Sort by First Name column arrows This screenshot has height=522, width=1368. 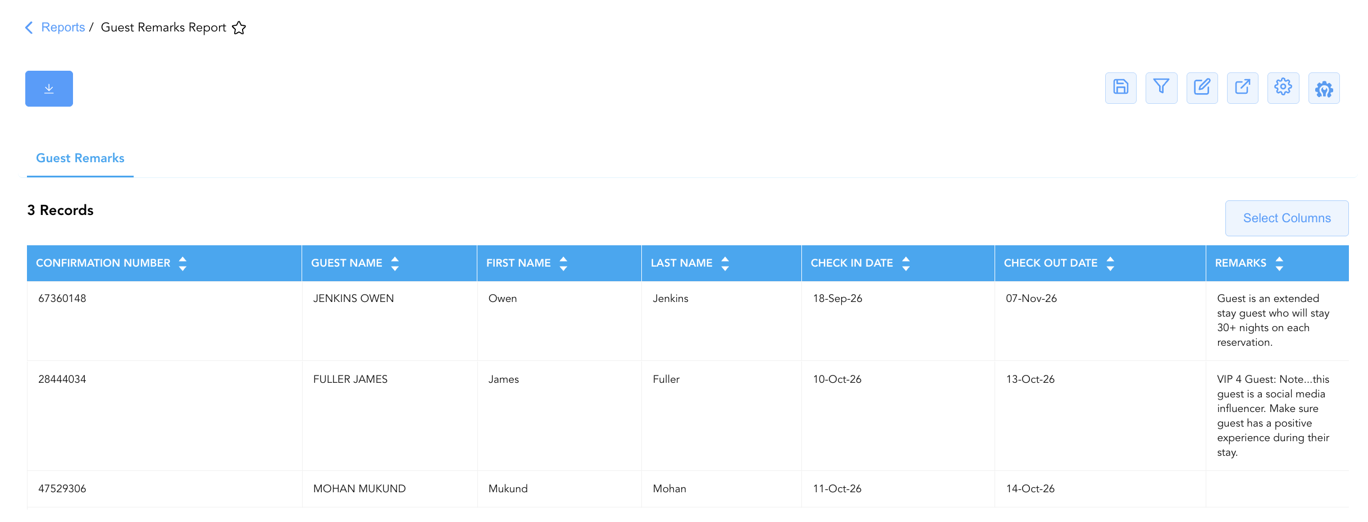tap(563, 263)
